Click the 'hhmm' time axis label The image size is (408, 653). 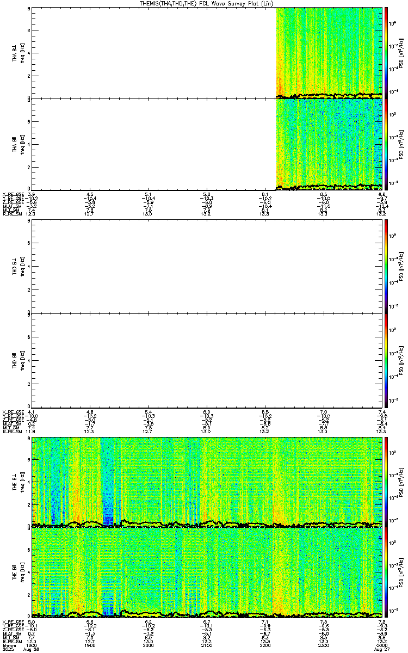[8, 645]
